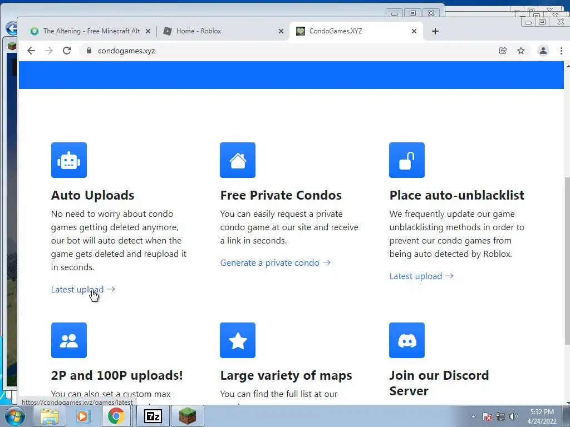Open the Chrome profile avatar menu

543,51
